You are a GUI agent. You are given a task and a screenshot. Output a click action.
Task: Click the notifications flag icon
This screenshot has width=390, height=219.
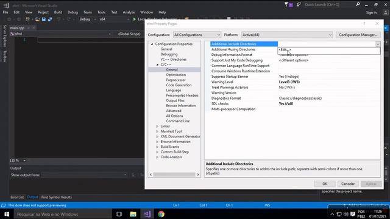[286, 4]
